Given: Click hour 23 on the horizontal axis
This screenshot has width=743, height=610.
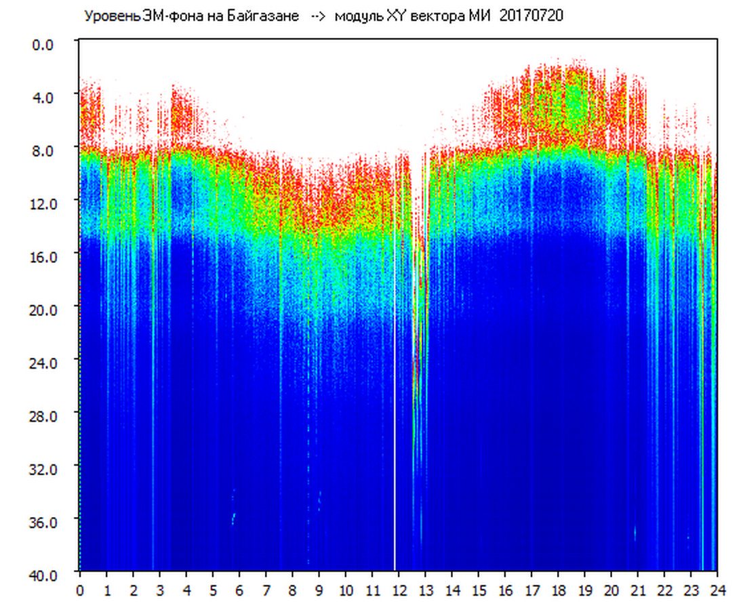Looking at the screenshot, I should coord(691,590).
